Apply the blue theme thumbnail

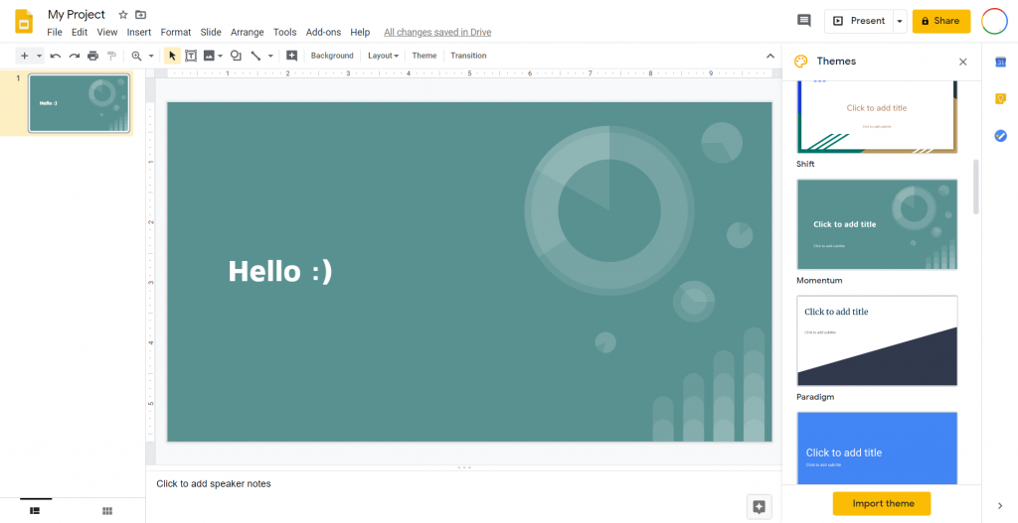click(877, 449)
